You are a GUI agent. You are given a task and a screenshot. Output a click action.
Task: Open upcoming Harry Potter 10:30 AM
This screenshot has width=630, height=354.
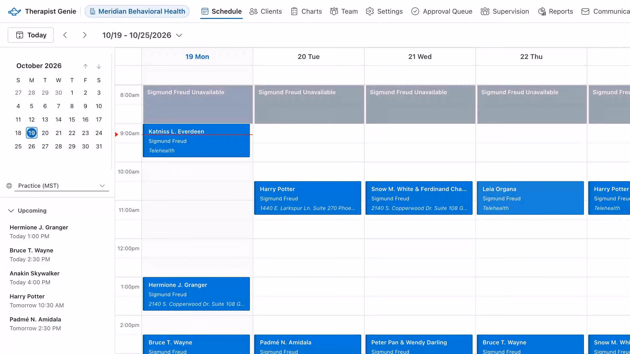coord(37,301)
